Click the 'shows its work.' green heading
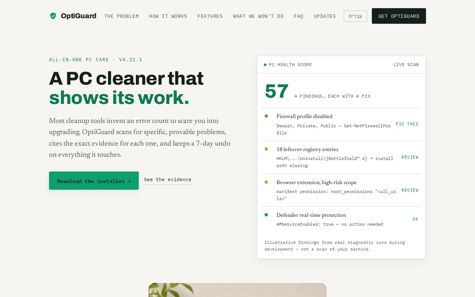The height and width of the screenshot is (297, 475). tap(119, 98)
